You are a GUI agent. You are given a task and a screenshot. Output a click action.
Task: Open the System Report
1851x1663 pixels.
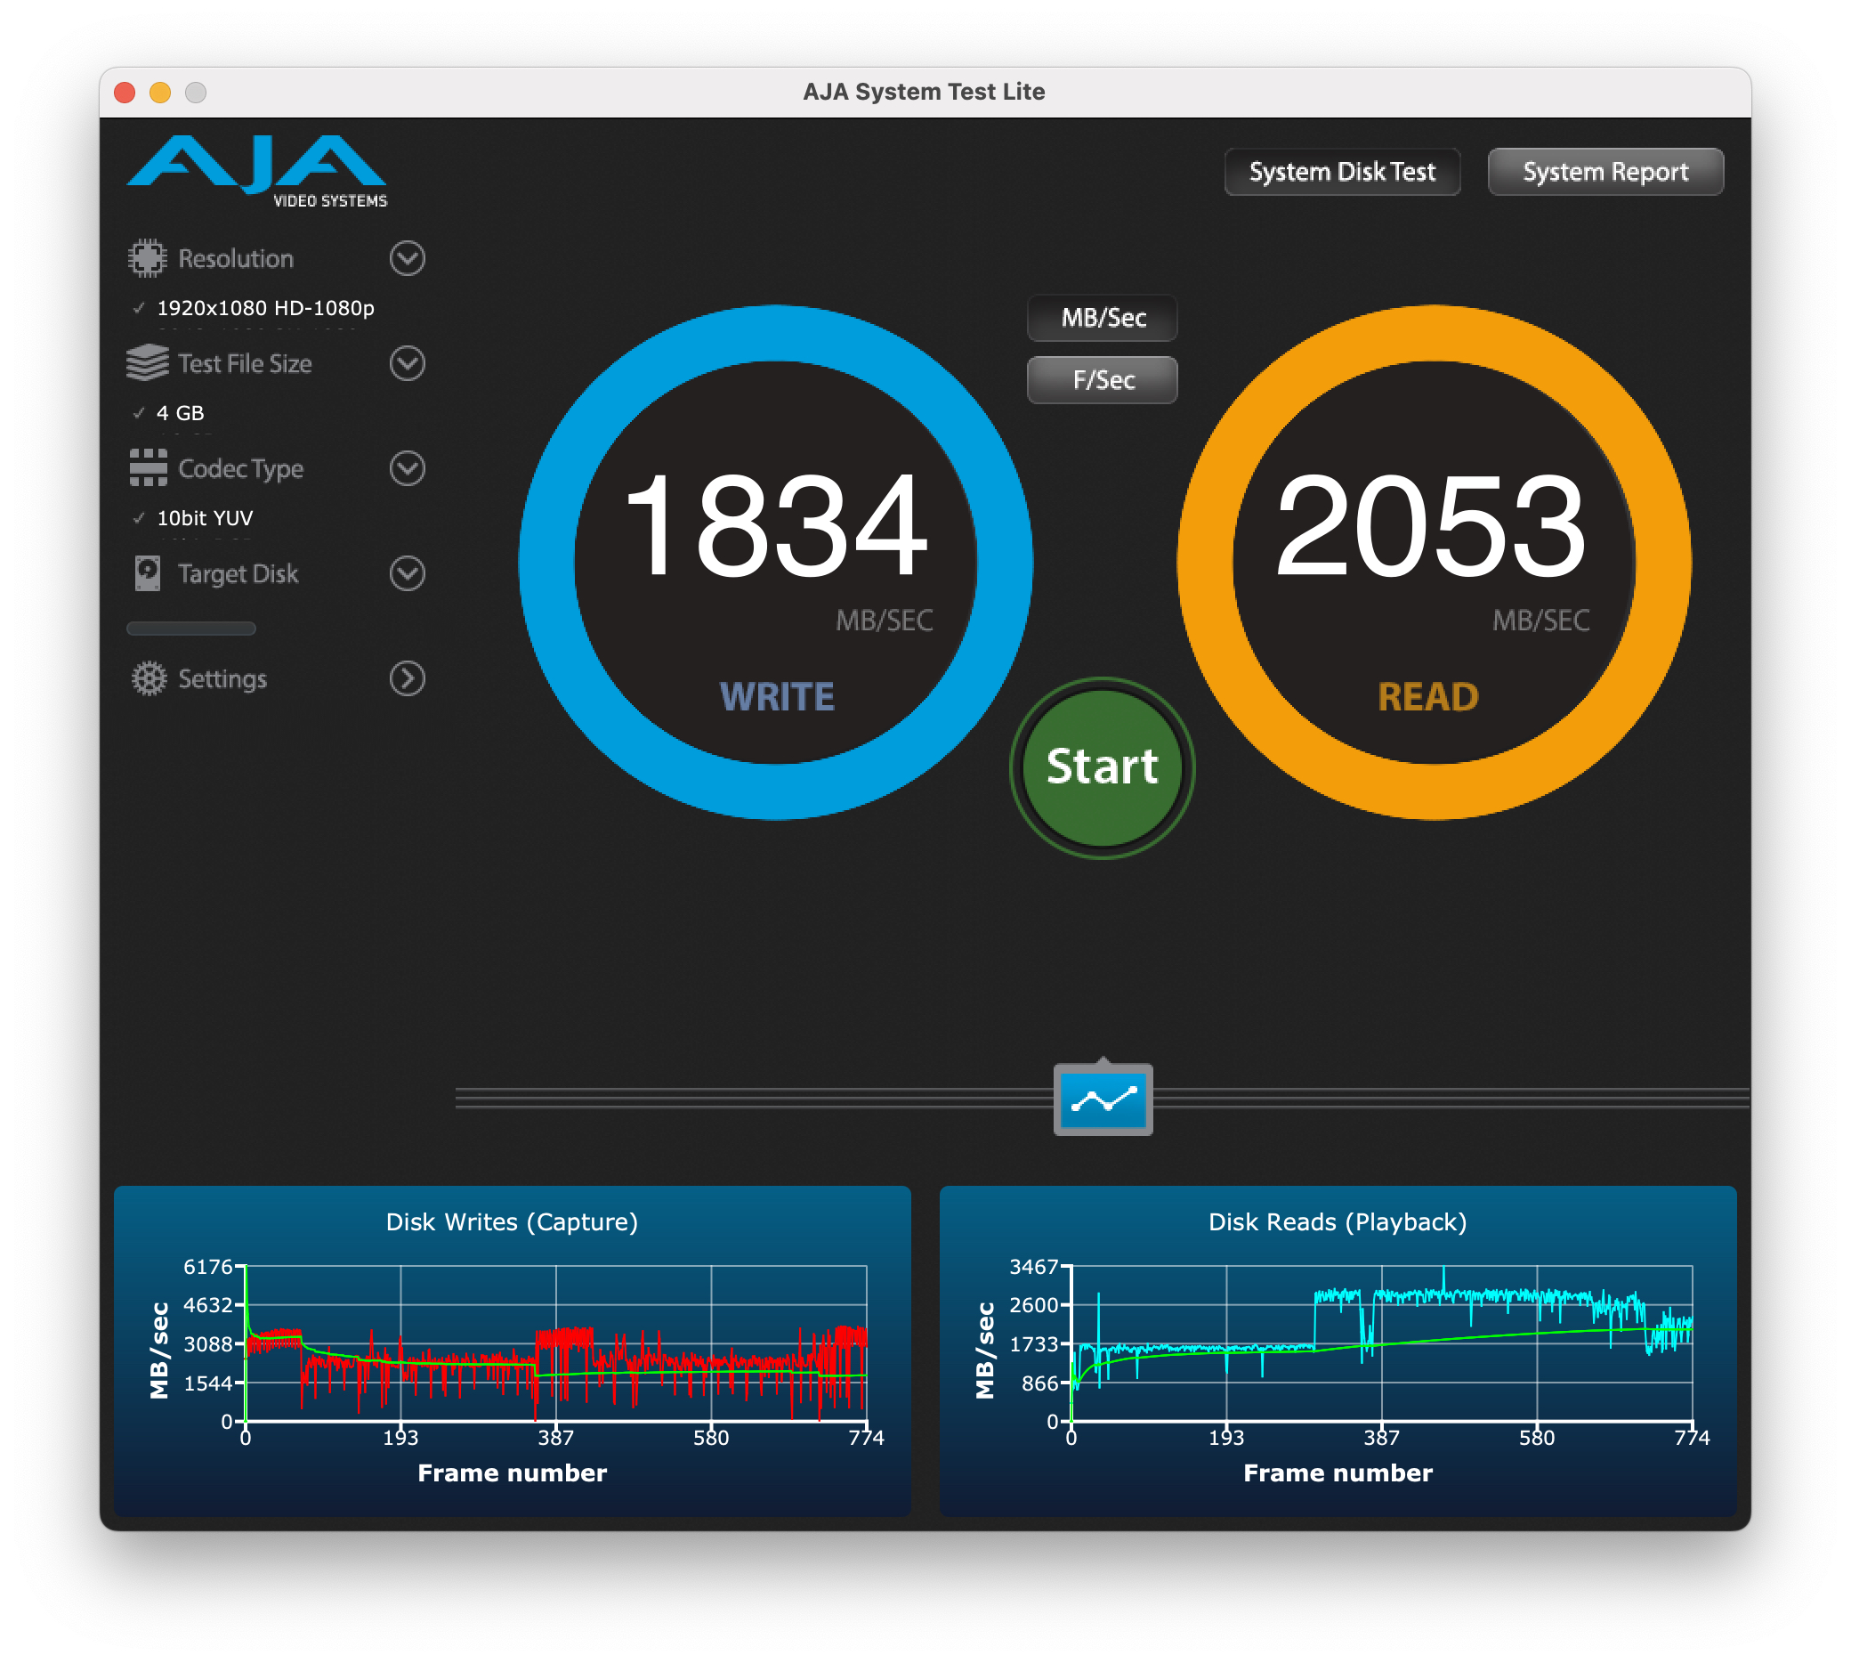[x=1604, y=172]
